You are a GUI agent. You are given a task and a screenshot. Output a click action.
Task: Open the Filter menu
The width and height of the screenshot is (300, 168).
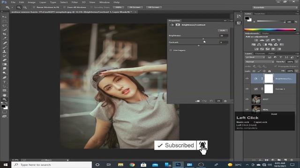click(x=75, y=2)
